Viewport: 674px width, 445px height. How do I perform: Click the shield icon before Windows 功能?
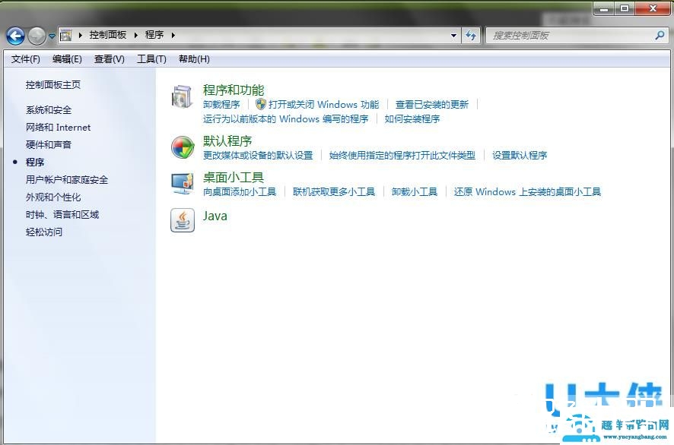[x=261, y=104]
